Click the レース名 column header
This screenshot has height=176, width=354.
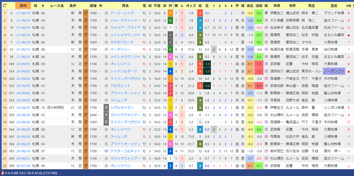point(57,5)
